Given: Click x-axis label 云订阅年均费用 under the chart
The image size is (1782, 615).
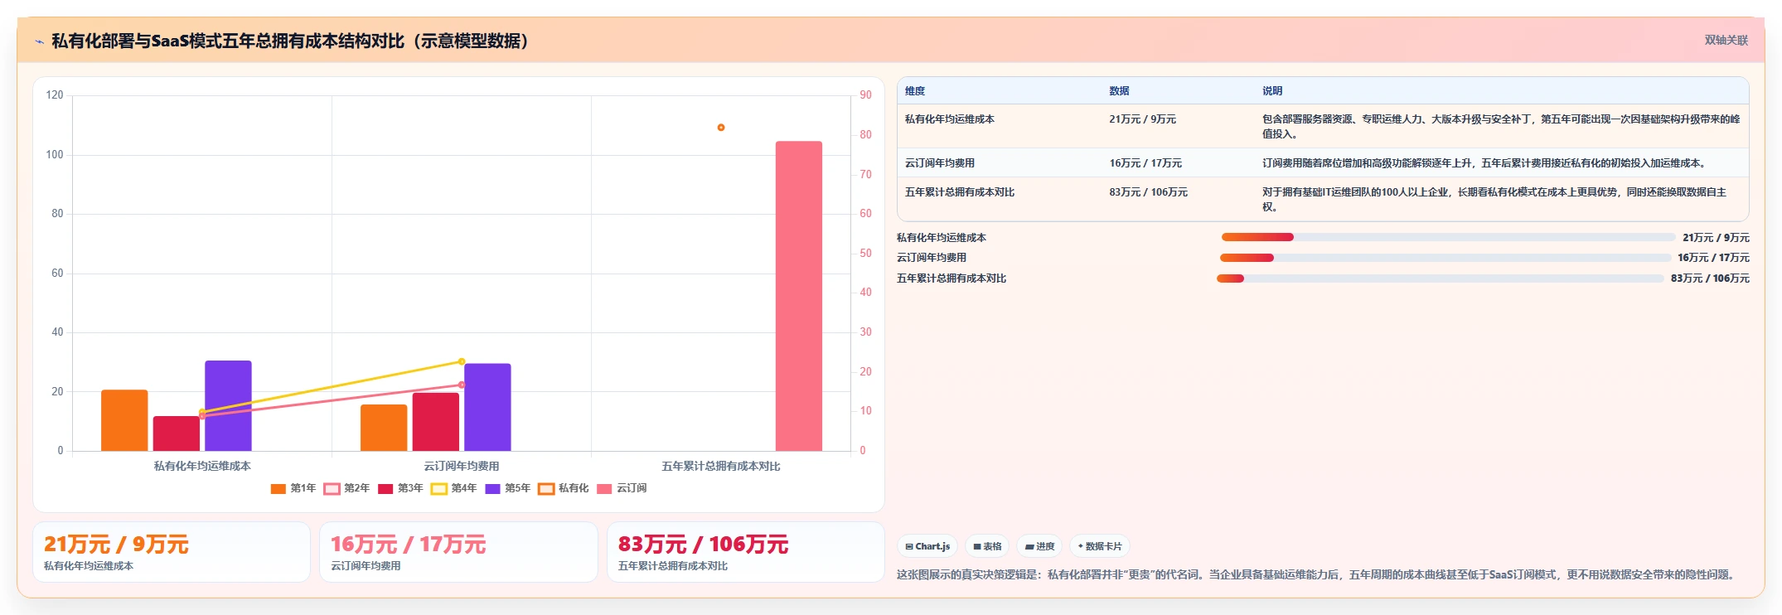Looking at the screenshot, I should pyautogui.click(x=462, y=467).
